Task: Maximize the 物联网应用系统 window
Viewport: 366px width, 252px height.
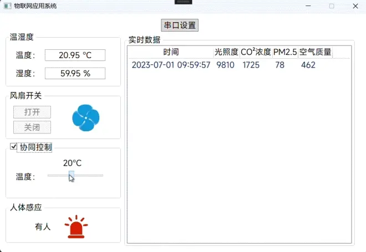Action: coord(332,6)
